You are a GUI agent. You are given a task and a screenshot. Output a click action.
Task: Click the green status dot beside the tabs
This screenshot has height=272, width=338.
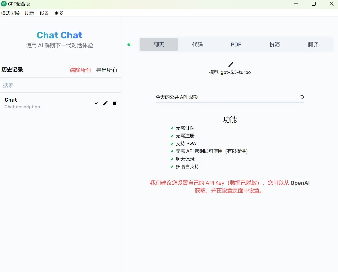pos(129,45)
